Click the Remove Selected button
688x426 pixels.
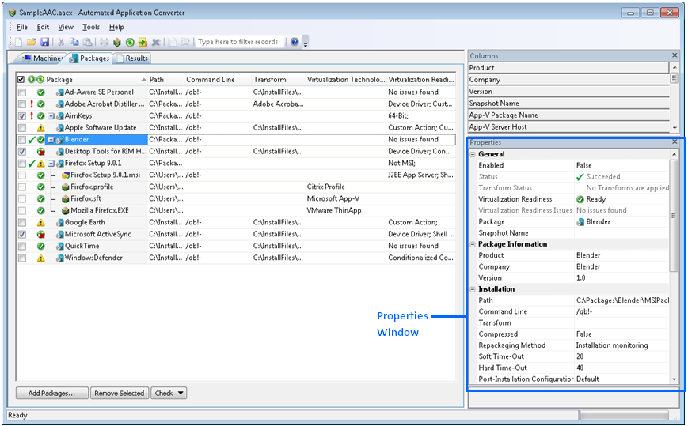click(x=119, y=393)
